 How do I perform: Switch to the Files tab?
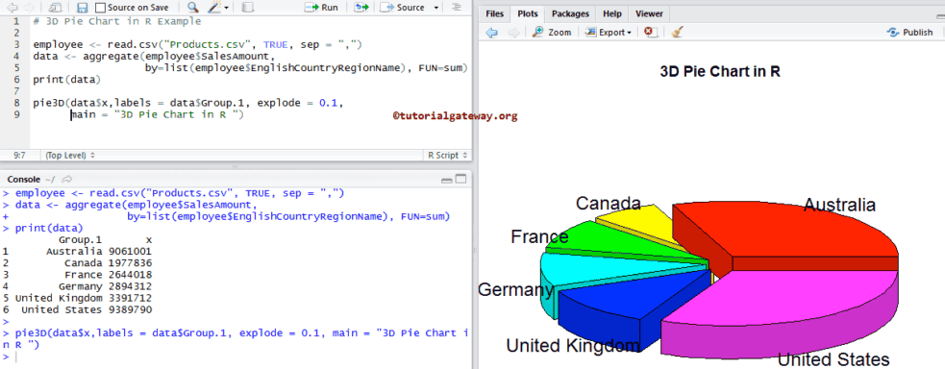pyautogui.click(x=495, y=13)
